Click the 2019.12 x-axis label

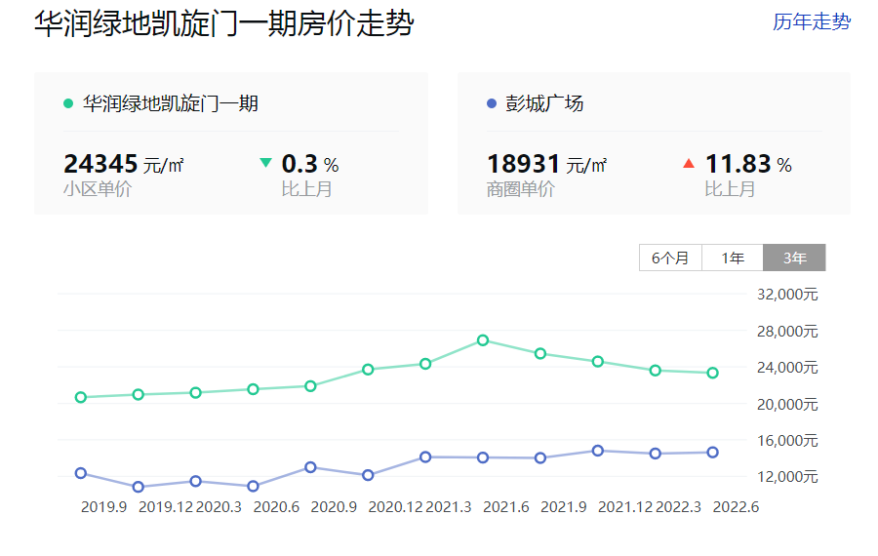click(166, 507)
